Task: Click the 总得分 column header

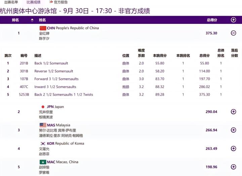Action: click(212, 20)
